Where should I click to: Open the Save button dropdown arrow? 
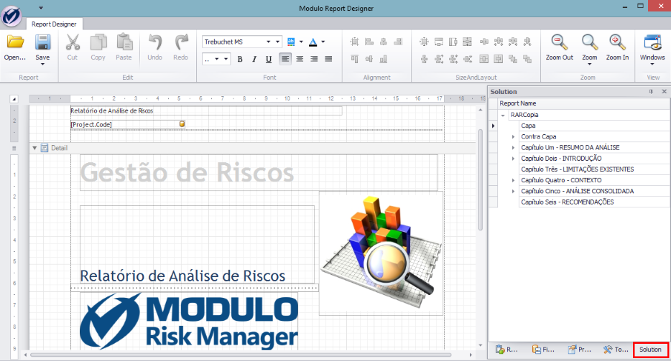[42, 64]
